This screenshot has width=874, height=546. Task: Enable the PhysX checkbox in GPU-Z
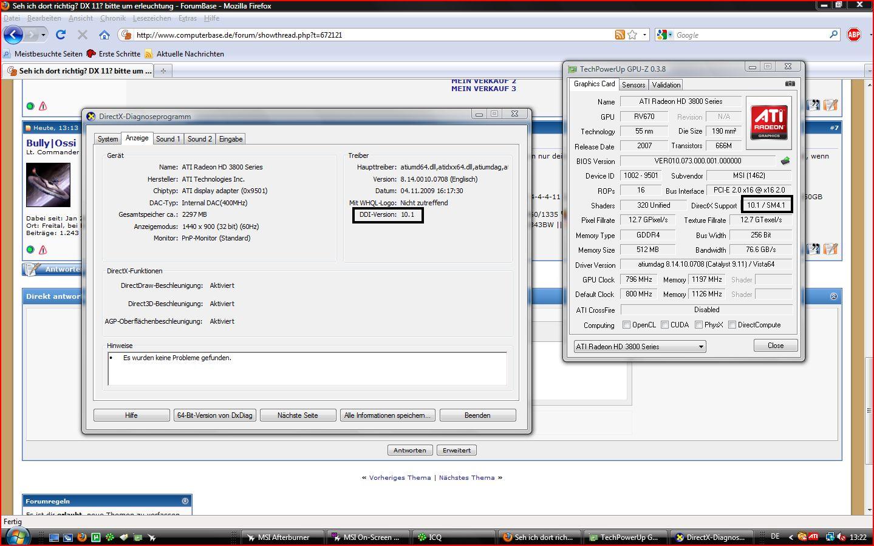[698, 325]
